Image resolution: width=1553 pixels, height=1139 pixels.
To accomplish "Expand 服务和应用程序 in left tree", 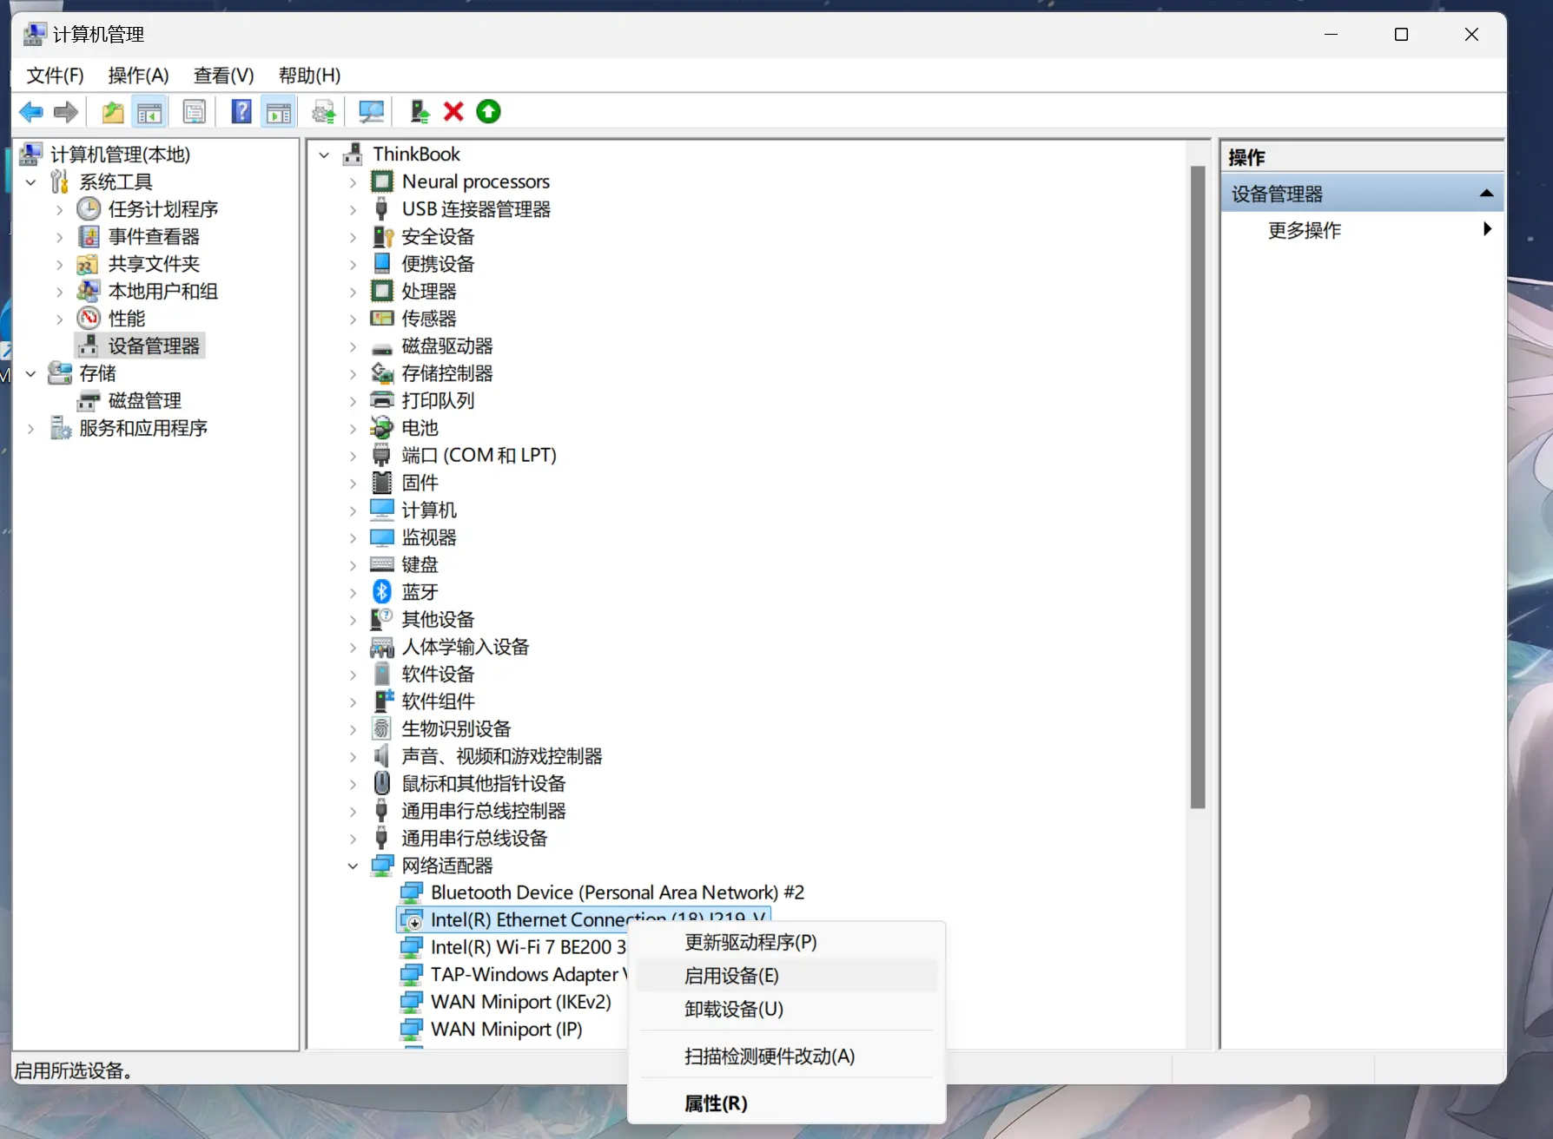I will (x=31, y=429).
